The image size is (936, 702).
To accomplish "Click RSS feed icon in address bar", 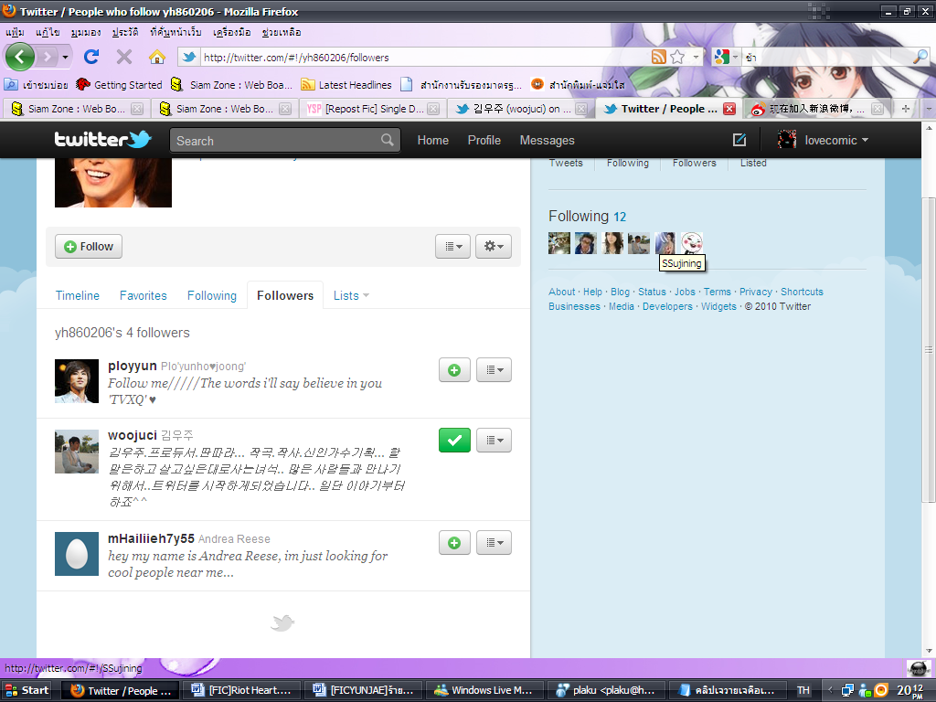I will (x=658, y=57).
